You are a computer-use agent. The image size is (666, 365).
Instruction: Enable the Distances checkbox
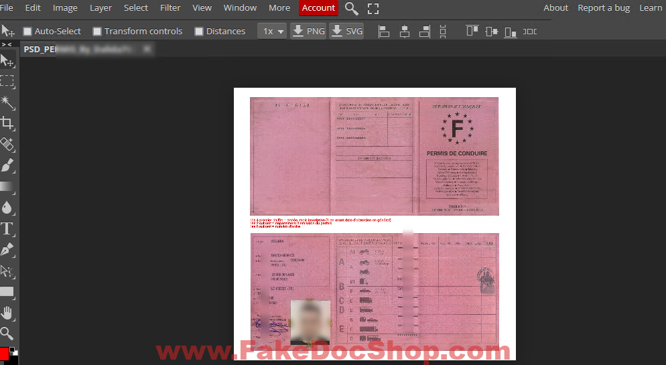coord(199,31)
